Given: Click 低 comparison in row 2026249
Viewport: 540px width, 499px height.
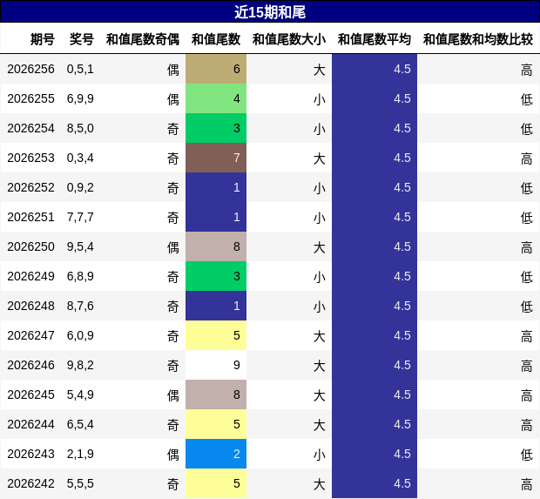Looking at the screenshot, I should pos(527,277).
